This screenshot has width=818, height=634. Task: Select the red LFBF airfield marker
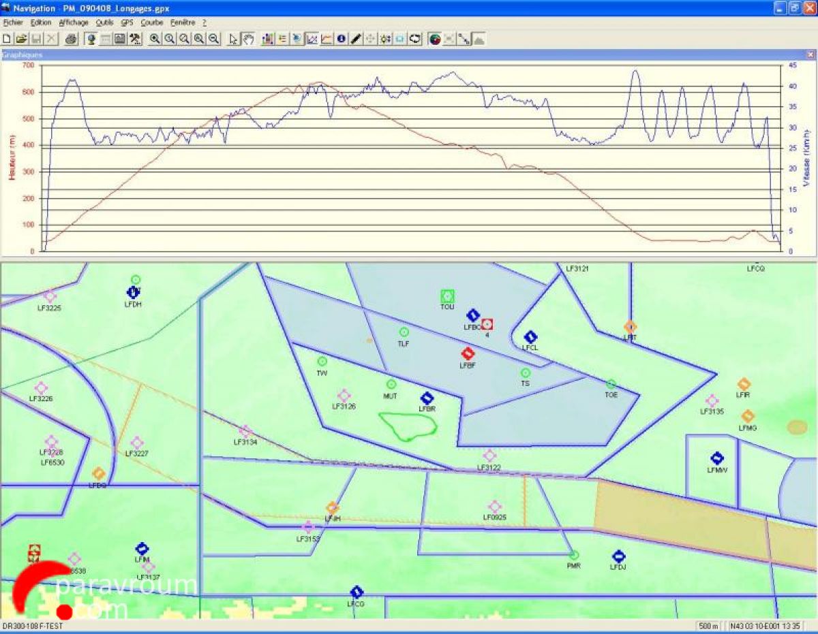468,353
